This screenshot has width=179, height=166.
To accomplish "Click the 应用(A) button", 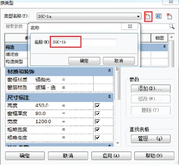I will click(x=111, y=156).
